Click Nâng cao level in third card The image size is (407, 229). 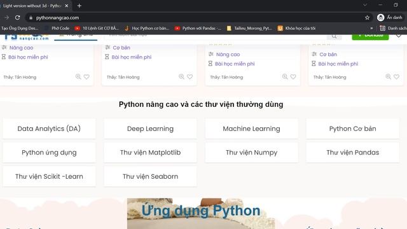[228, 54]
